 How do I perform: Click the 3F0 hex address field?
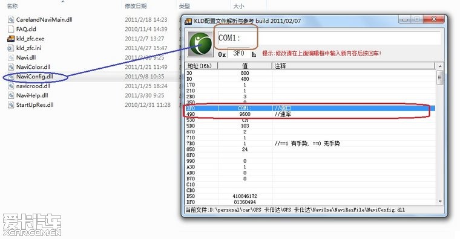238,54
